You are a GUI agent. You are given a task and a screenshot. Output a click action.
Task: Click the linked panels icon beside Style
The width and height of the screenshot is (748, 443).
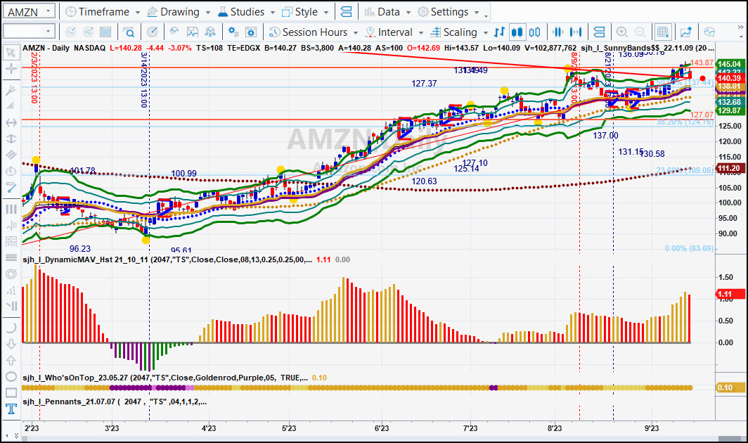(347, 12)
